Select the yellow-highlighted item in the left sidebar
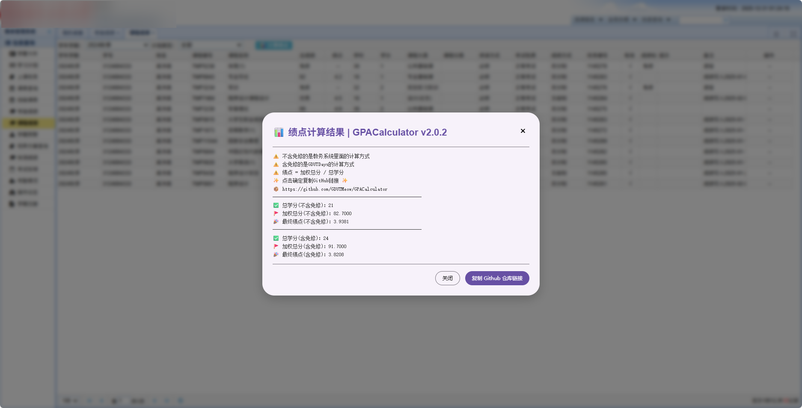Screen dimensions: 802x408 click(28, 123)
